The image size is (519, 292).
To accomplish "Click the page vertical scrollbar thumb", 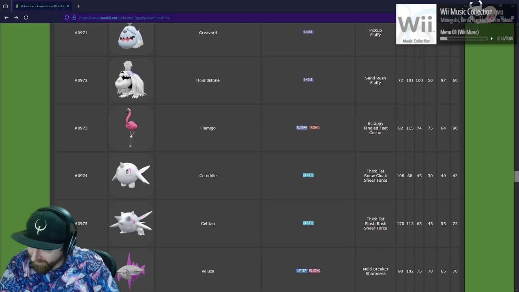I will pyautogui.click(x=516, y=177).
